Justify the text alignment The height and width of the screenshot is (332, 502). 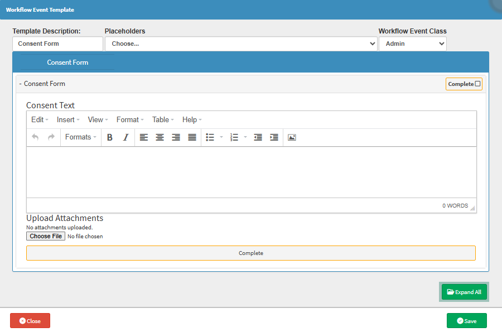pos(192,137)
